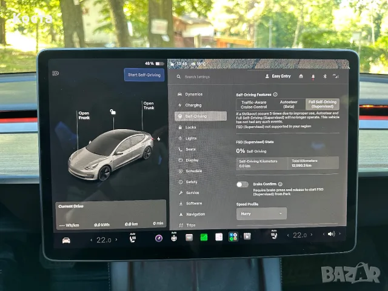Tap the heated steering wheel icon

pos(174,237)
